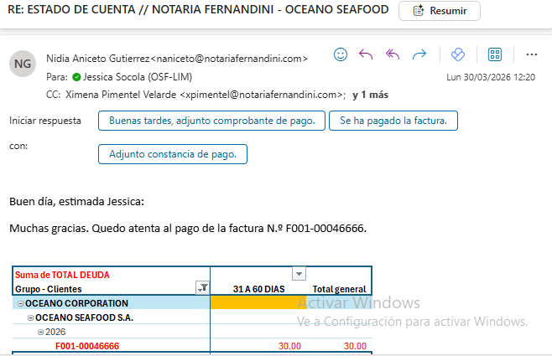Viewport: 552px width, 356px height.
Task: Open the three-dot more actions menu
Action: (531, 54)
